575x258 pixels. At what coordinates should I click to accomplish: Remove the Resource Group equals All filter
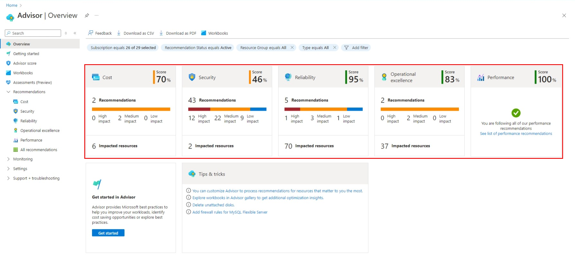click(292, 47)
